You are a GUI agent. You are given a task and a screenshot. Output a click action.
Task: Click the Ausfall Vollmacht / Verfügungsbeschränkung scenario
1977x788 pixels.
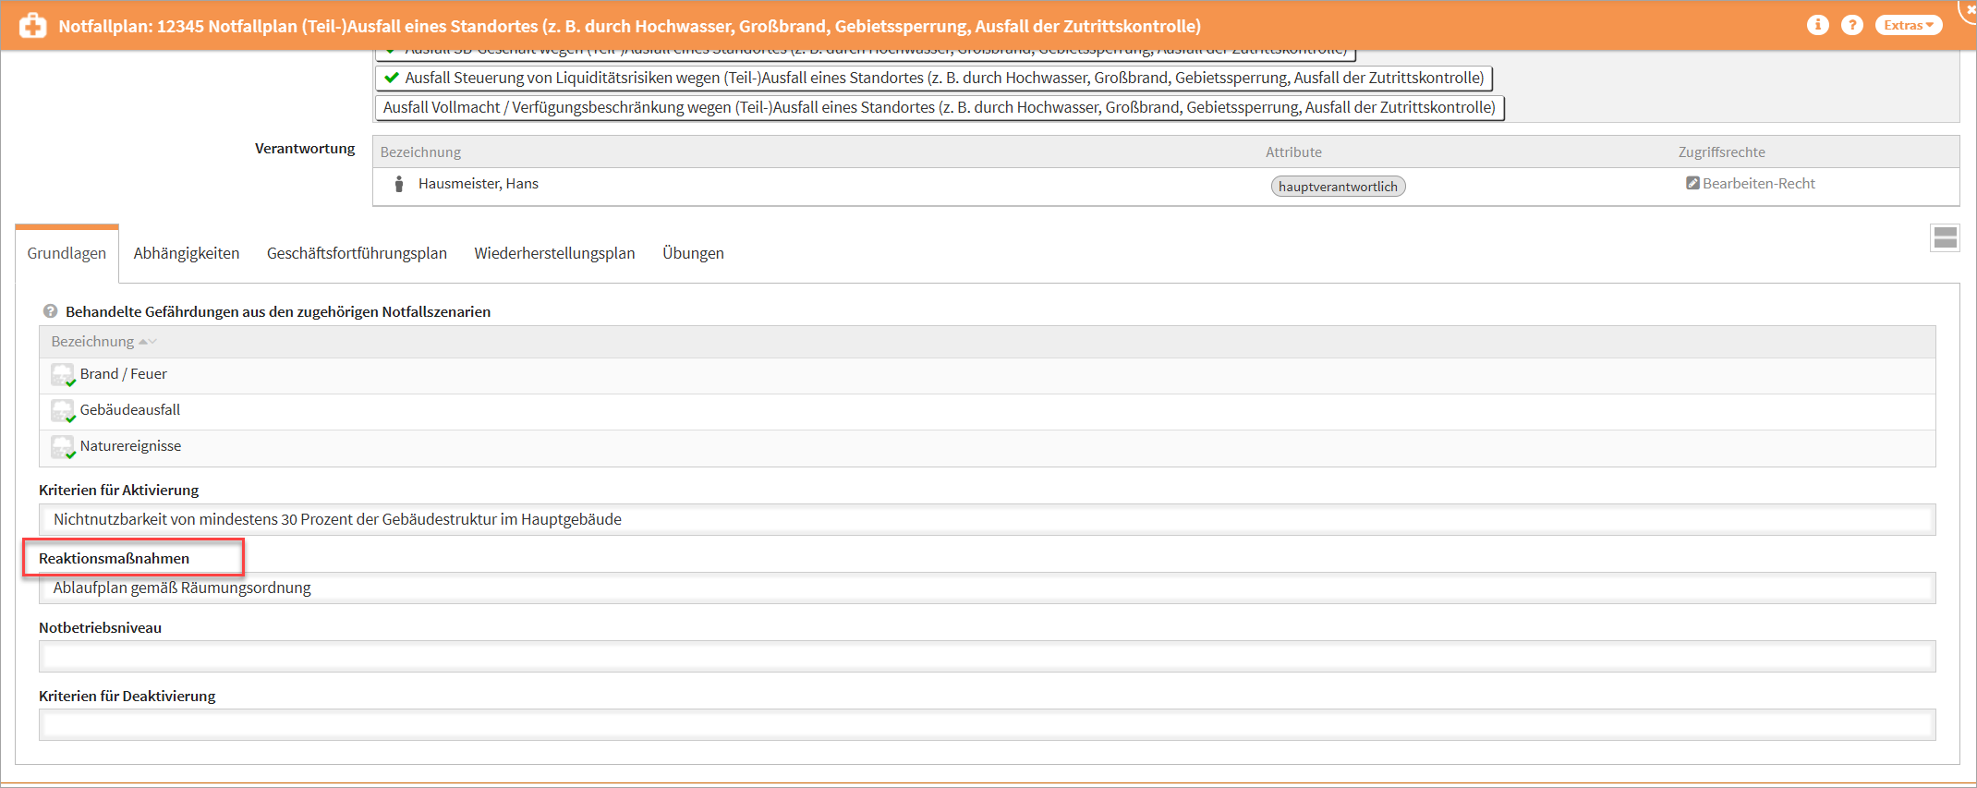(939, 108)
